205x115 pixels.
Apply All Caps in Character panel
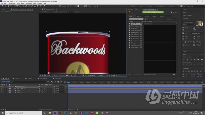point(191,42)
